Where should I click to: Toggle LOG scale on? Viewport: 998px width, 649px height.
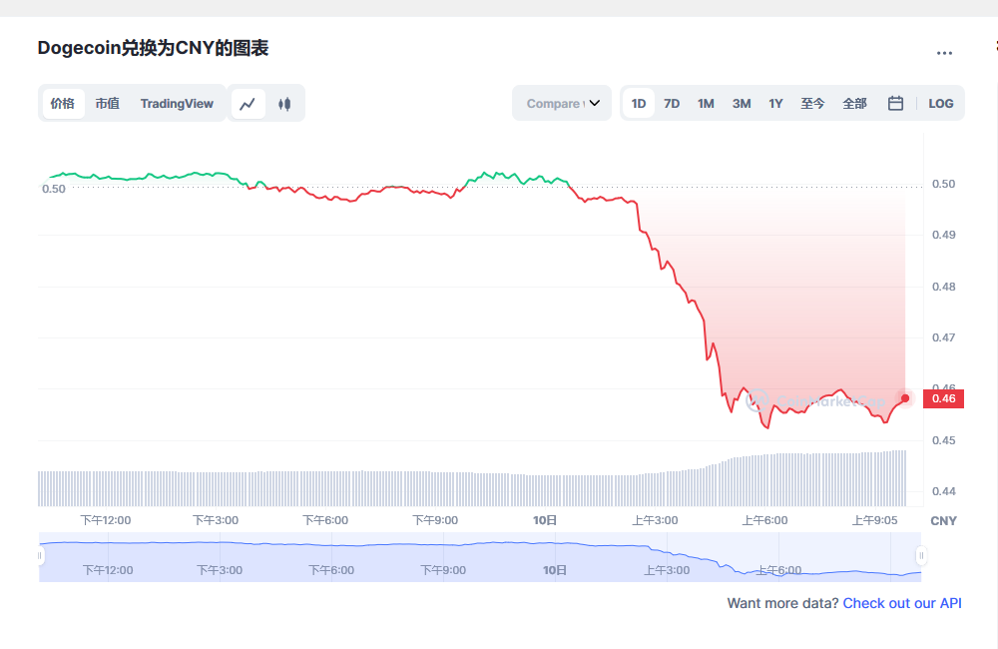[x=940, y=103]
